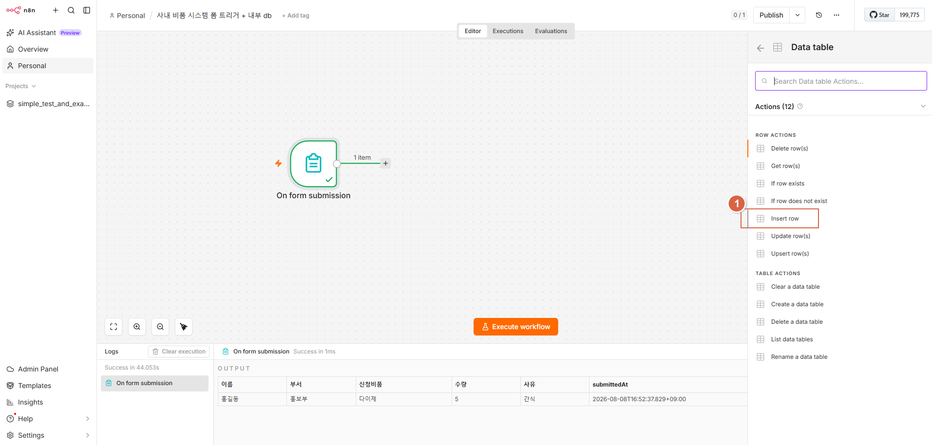The width and height of the screenshot is (932, 445).
Task: Focus the Search Data table Actions field
Action: pyautogui.click(x=841, y=81)
